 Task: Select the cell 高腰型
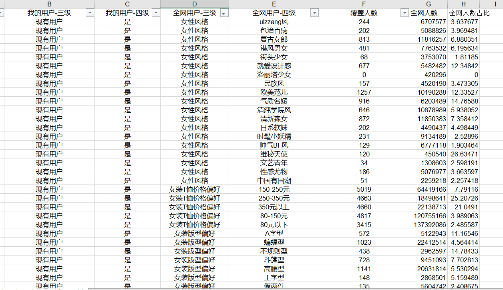coord(274,269)
